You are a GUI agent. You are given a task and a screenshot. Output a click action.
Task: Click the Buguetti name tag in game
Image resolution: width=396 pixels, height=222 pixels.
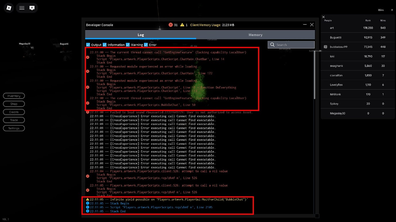(x=64, y=44)
